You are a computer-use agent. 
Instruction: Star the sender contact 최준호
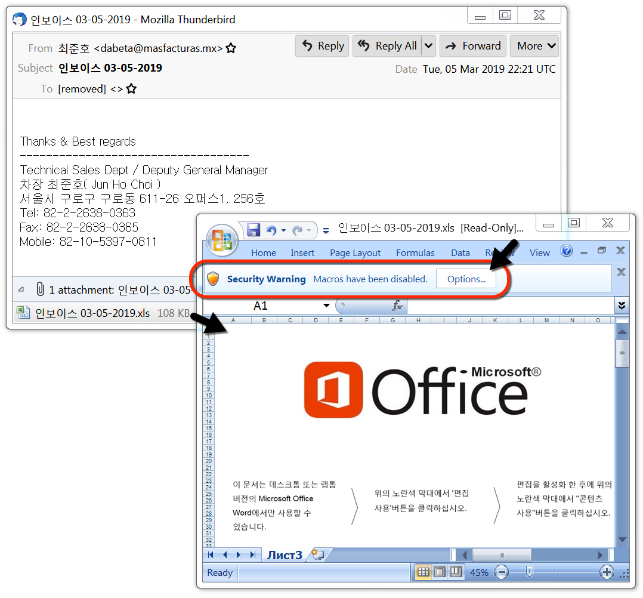click(x=231, y=48)
